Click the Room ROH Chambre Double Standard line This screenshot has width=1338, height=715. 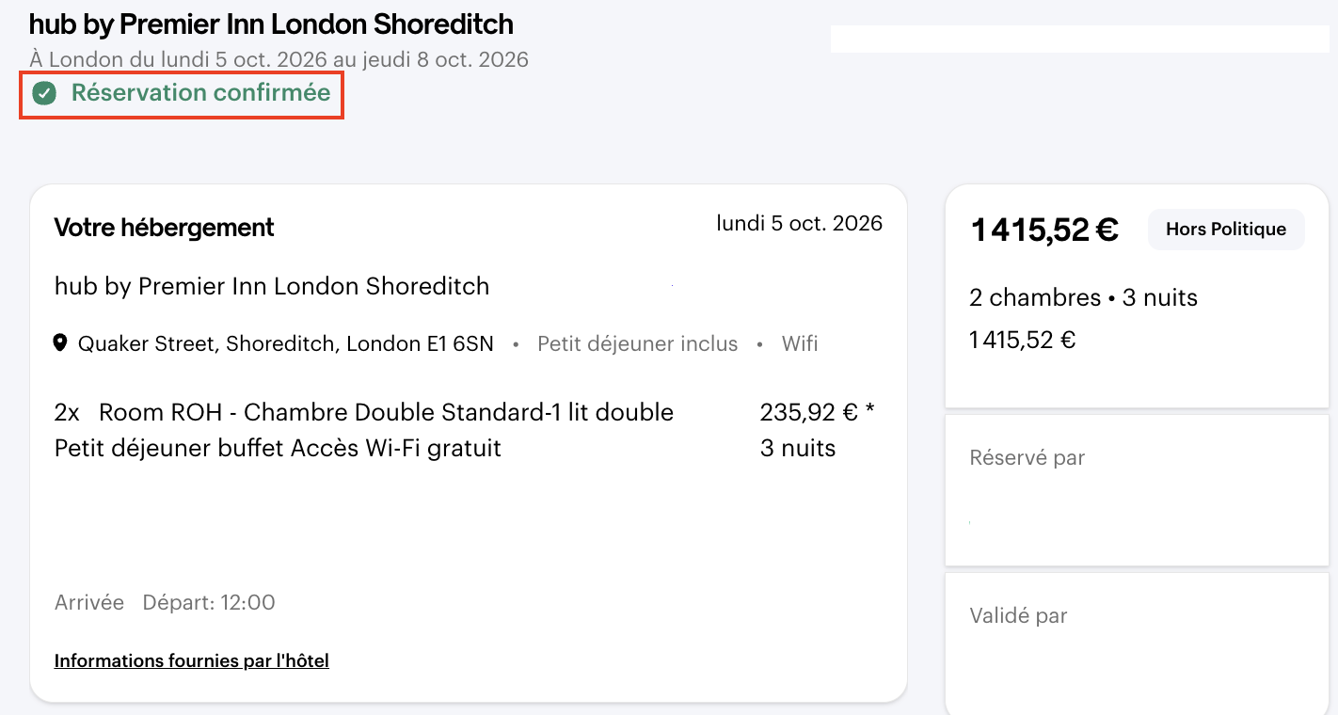point(386,413)
